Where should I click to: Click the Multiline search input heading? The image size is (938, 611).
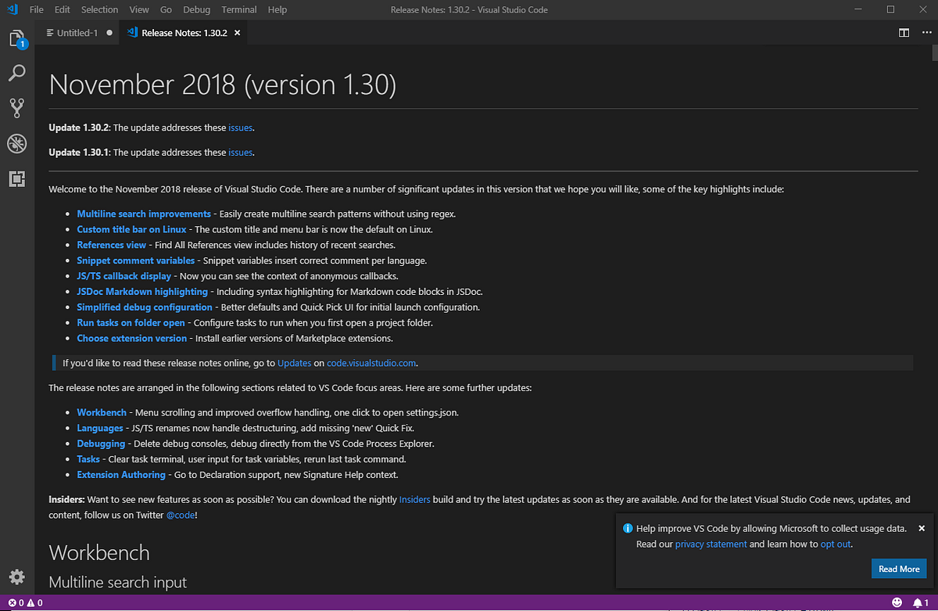pos(118,582)
